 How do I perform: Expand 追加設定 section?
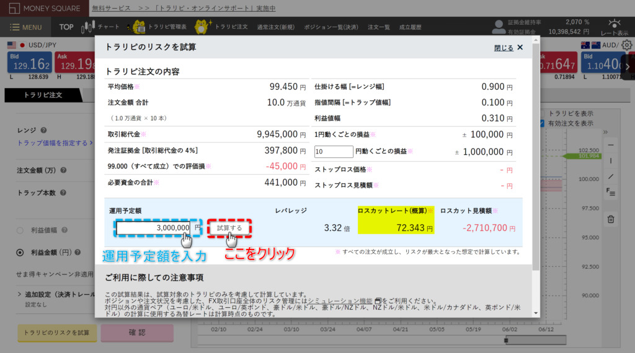click(56, 294)
